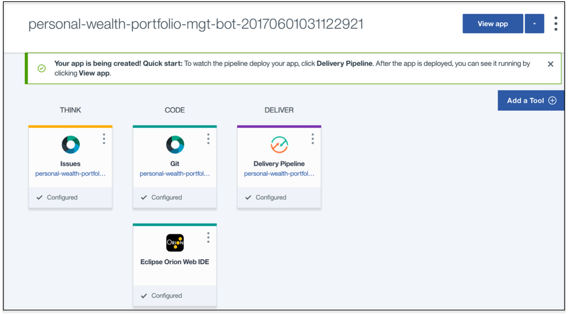The image size is (568, 315).
Task: Open the toolchain overflow menu beside View app
Action: pos(556,24)
